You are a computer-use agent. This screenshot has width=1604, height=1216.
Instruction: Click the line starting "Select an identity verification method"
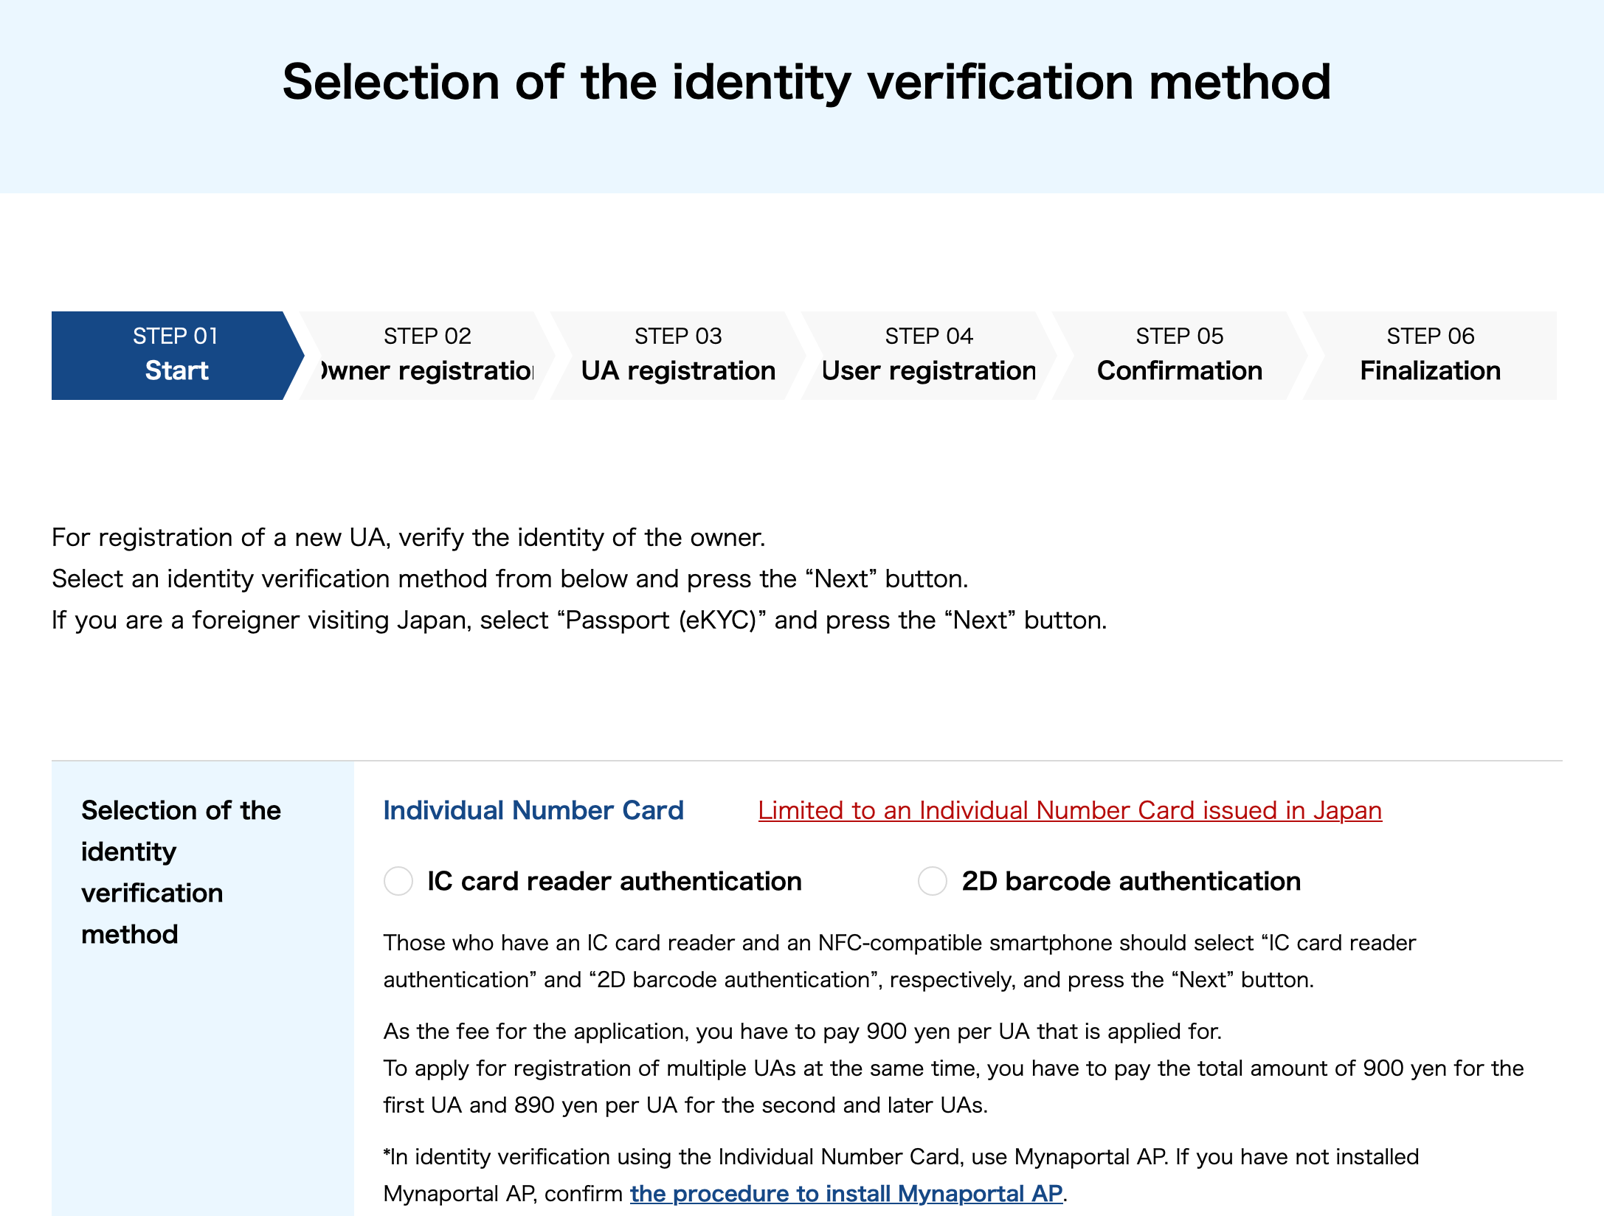(509, 578)
